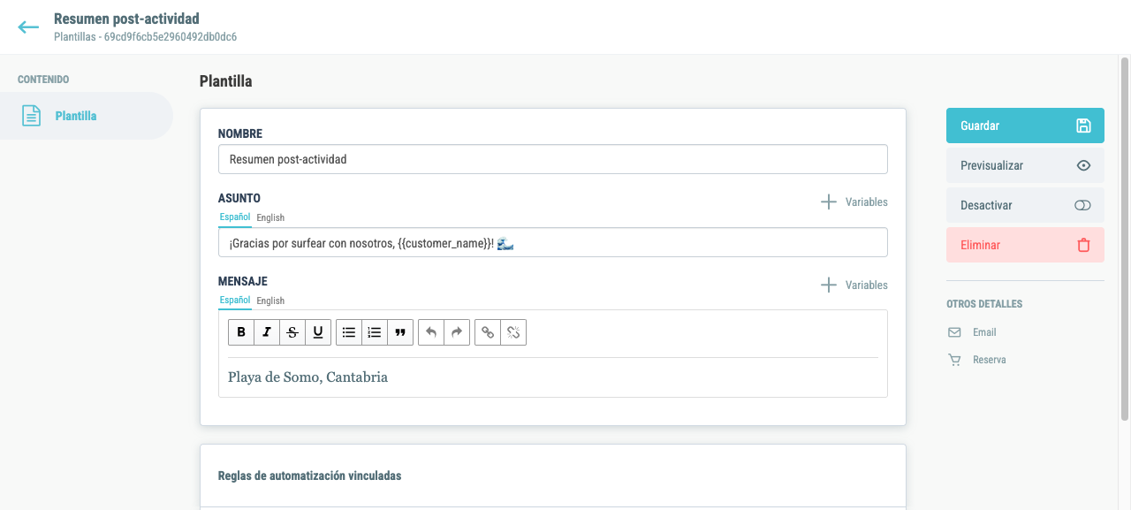Insert a hyperlink
This screenshot has width=1131, height=510.
click(488, 332)
